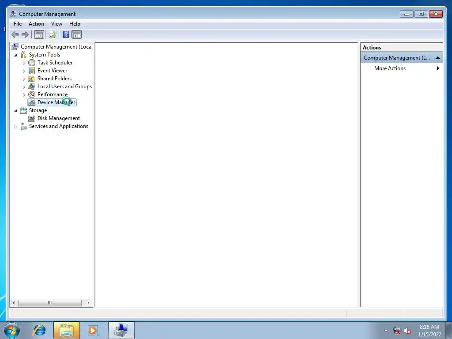Expand the Event Viewer node
Screen dimensions: 452x339
click(x=24, y=71)
